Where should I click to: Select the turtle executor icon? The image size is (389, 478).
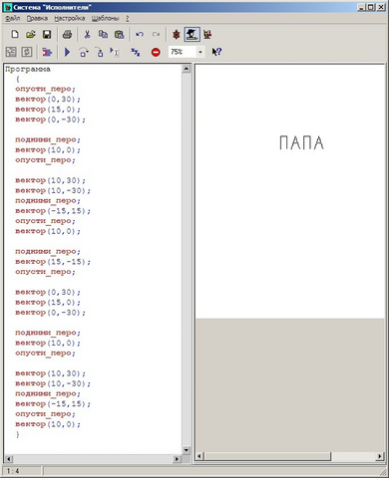click(177, 34)
